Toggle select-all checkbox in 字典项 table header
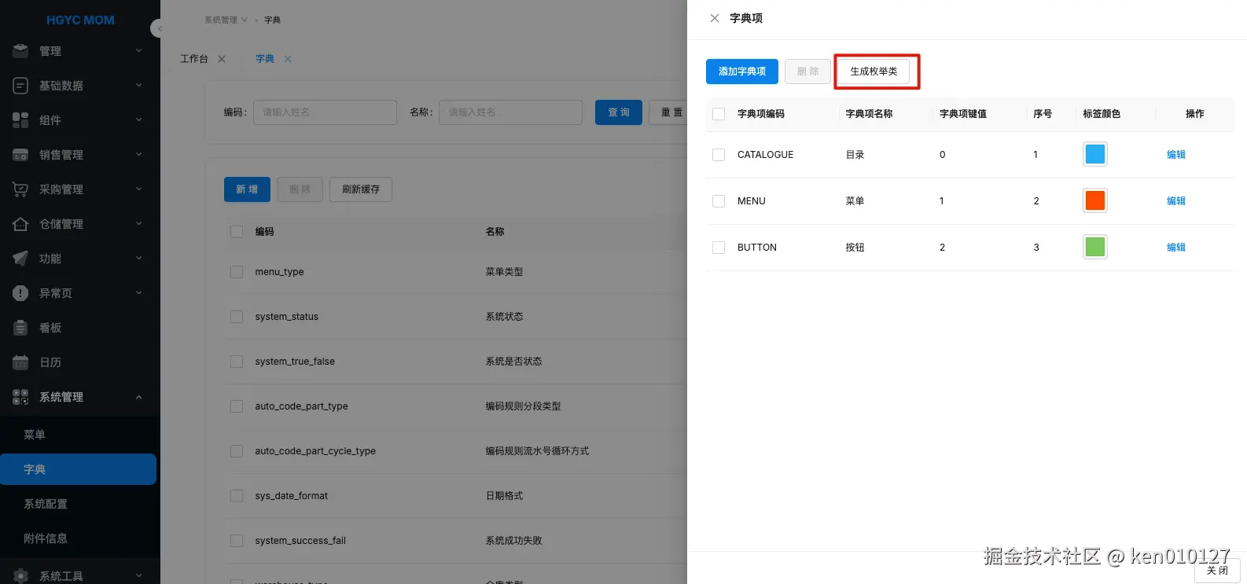 click(719, 114)
